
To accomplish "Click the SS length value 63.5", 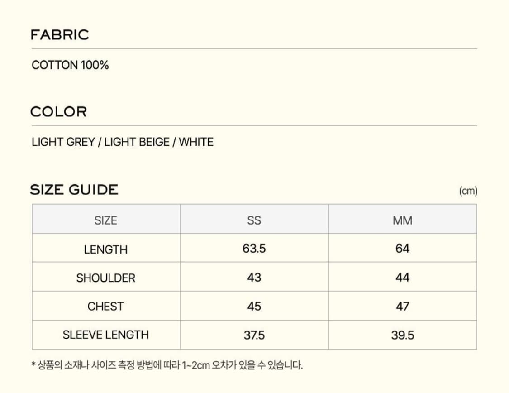I will click(254, 249).
